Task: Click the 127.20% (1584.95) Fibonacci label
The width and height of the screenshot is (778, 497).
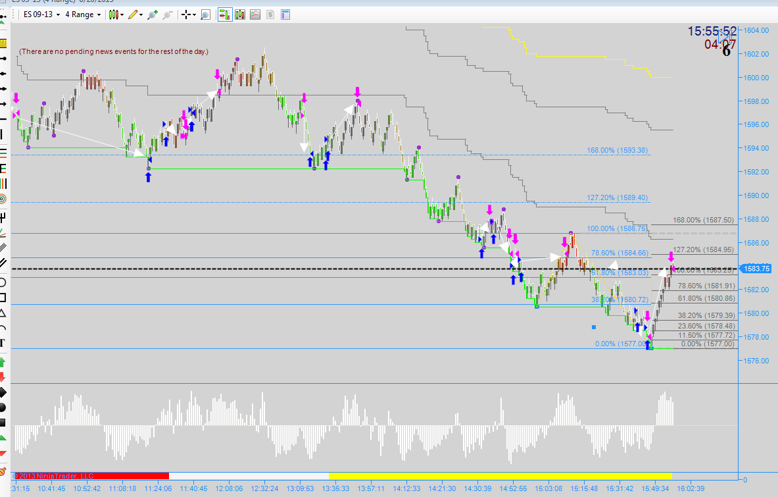Action: coord(703,249)
